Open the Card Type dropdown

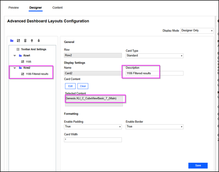pyautogui.click(x=154, y=55)
